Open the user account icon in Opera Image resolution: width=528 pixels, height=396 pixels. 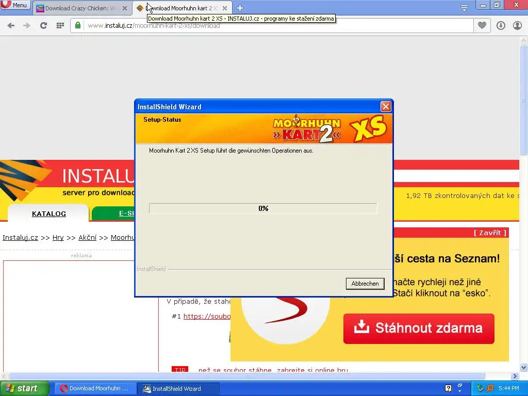[x=517, y=26]
